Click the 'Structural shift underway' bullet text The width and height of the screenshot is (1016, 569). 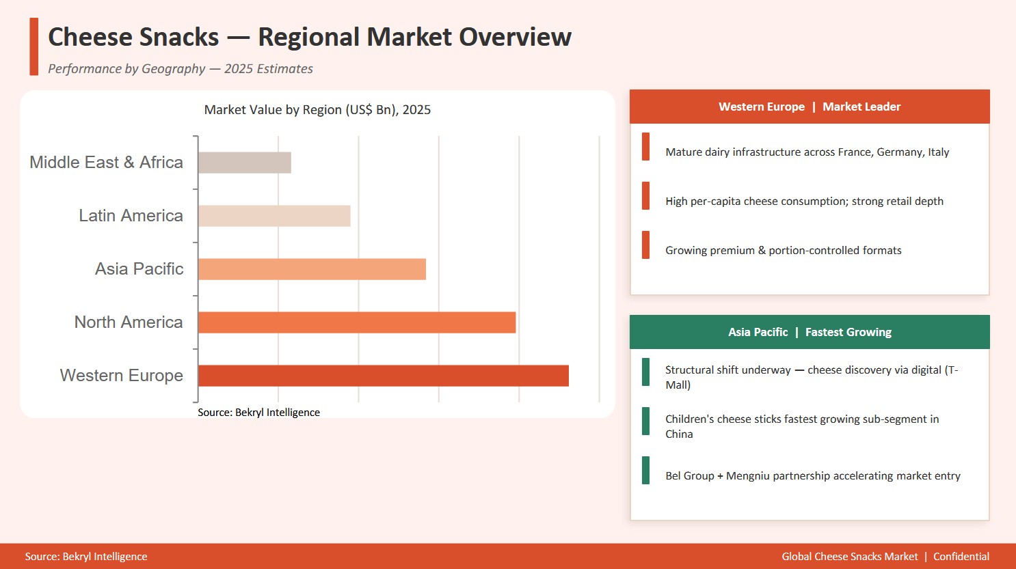pos(812,377)
